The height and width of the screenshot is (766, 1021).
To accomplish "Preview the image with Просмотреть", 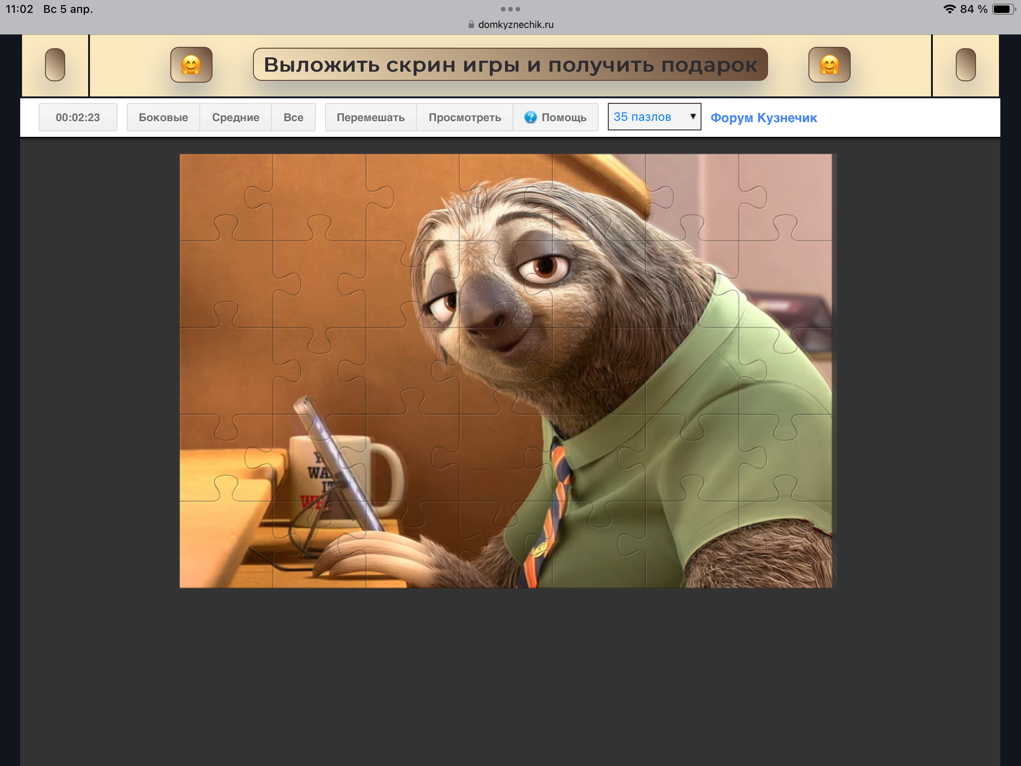I will coord(464,117).
